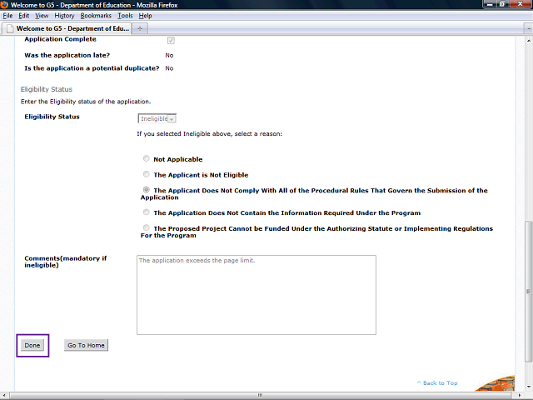
Task: Toggle the Application Complete checkbox
Action: (x=171, y=41)
